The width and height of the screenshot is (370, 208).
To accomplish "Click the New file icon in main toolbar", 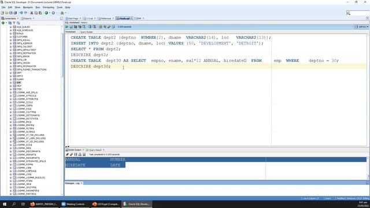I will (x=2, y=13).
